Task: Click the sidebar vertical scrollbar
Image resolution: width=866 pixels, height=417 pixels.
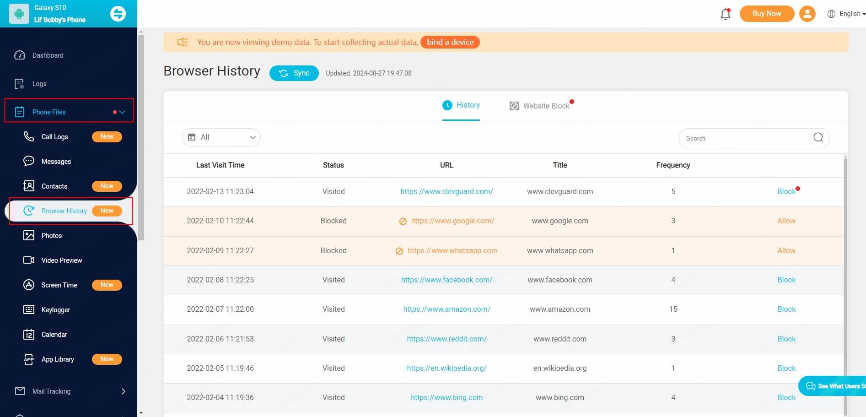Action: click(141, 137)
